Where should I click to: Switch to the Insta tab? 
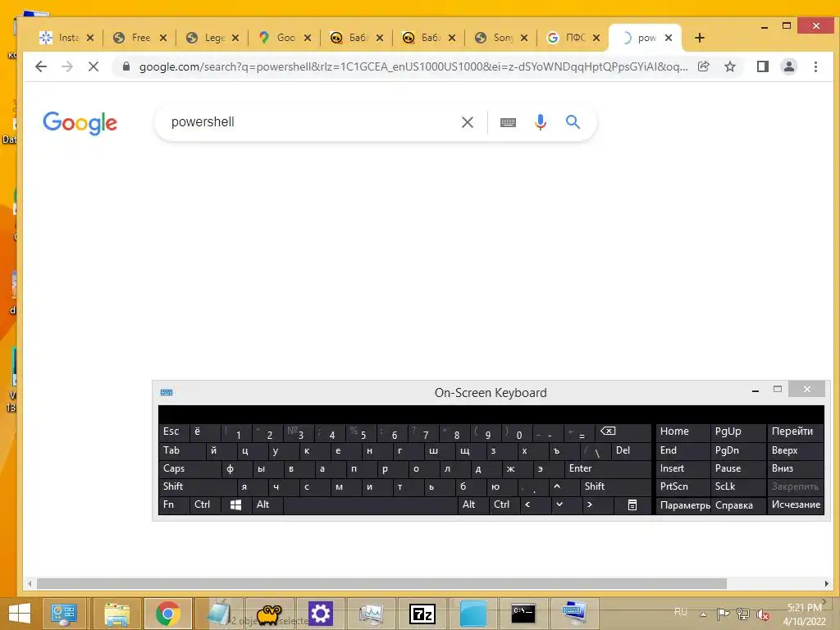tap(67, 38)
